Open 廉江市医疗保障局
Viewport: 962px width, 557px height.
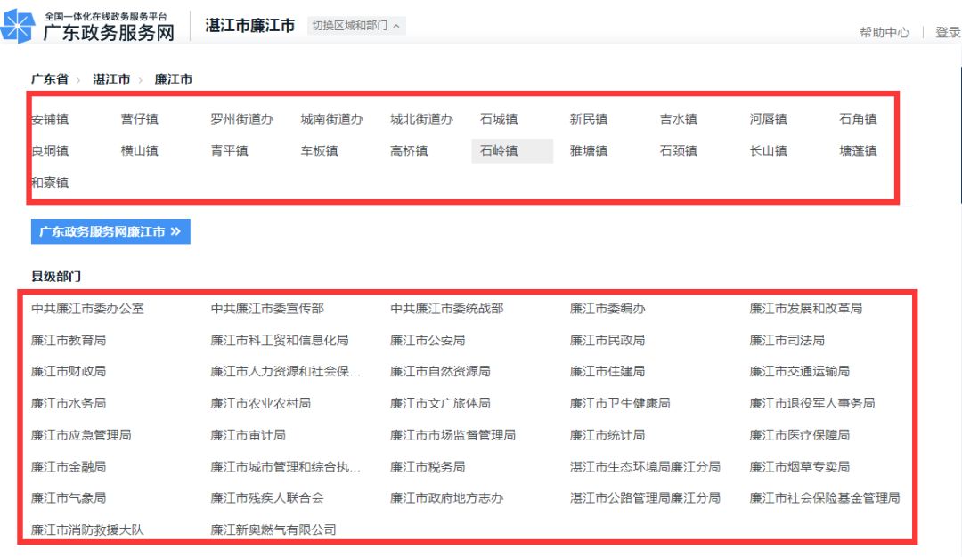coord(799,435)
